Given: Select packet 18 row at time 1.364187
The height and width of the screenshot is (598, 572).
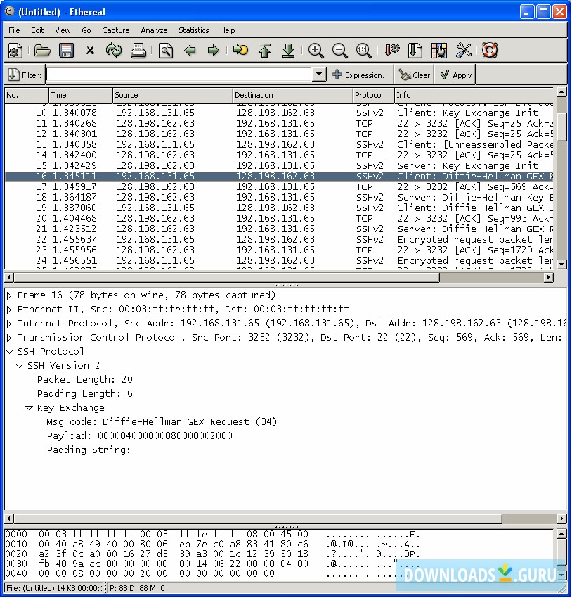Looking at the screenshot, I should (279, 198).
